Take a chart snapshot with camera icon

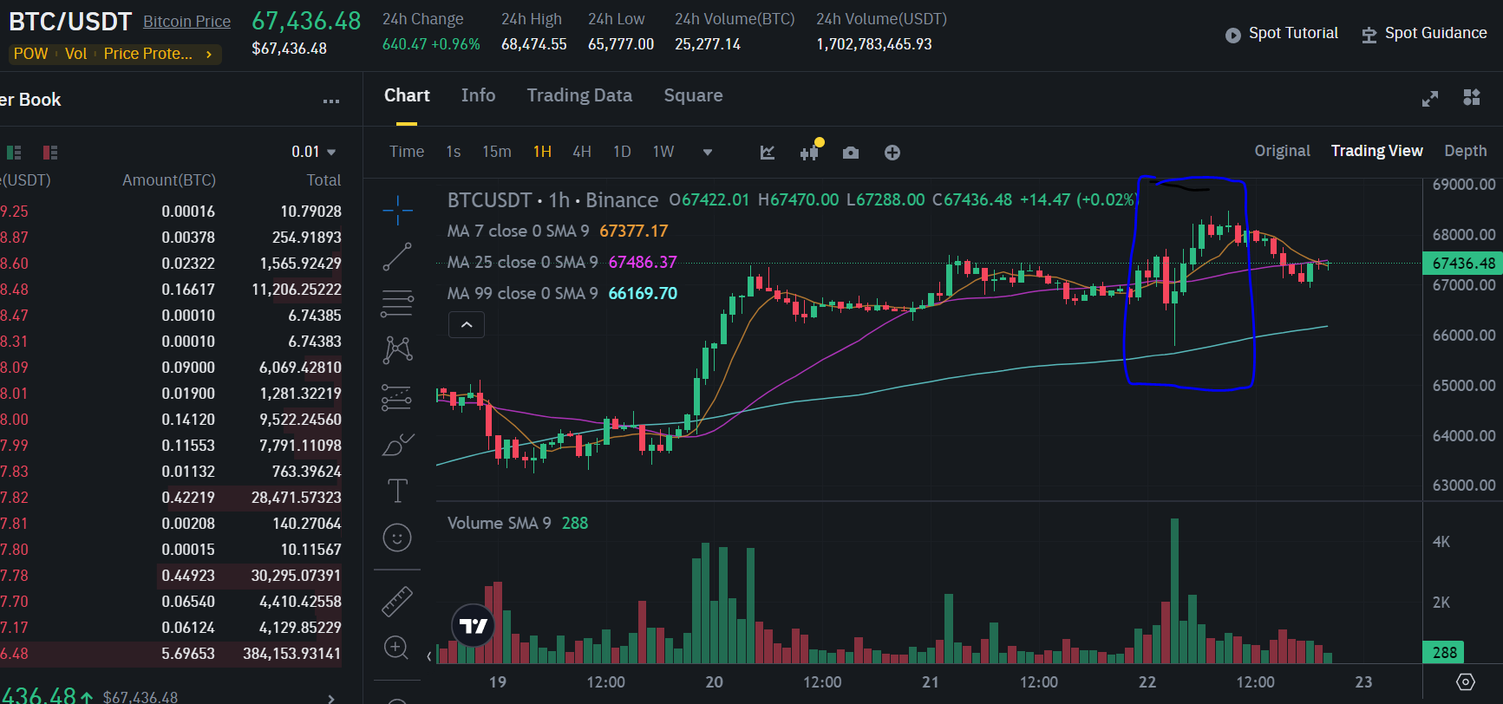pyautogui.click(x=851, y=153)
